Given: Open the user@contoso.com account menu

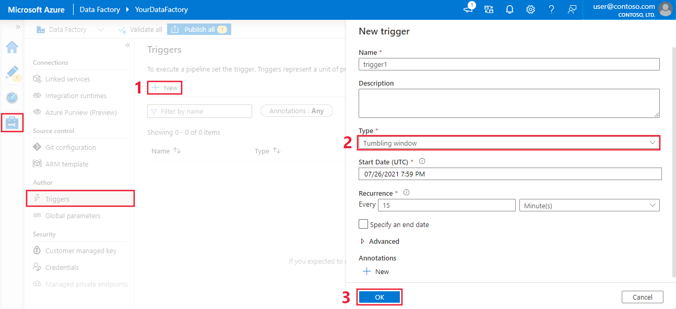Looking at the screenshot, I should pos(624,9).
